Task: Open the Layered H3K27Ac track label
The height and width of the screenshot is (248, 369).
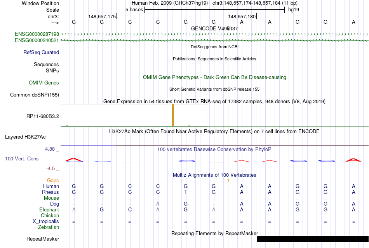Action: (25, 137)
